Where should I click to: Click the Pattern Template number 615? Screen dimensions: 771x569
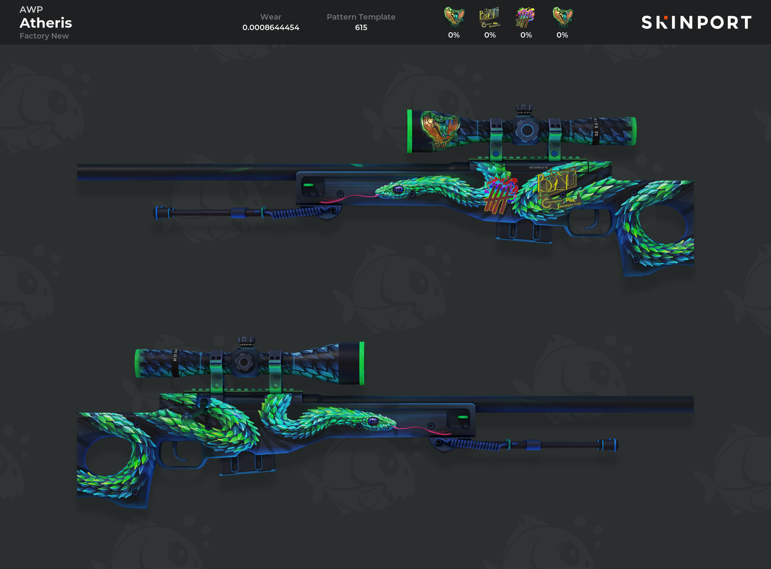pos(361,28)
